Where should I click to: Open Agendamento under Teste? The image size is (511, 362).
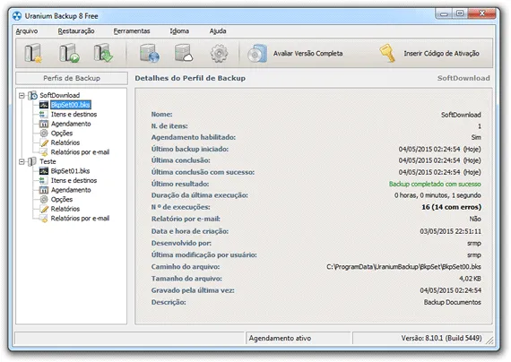pyautogui.click(x=71, y=190)
